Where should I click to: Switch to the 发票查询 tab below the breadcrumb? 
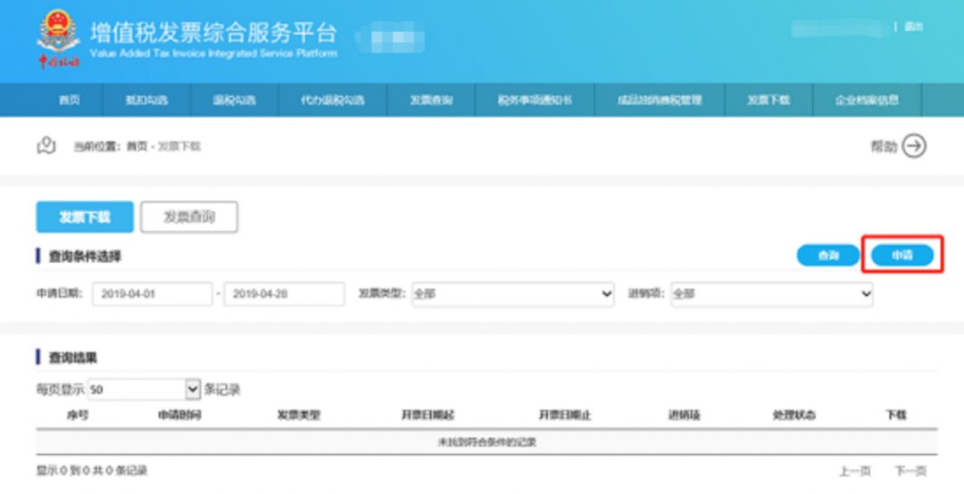tap(189, 217)
